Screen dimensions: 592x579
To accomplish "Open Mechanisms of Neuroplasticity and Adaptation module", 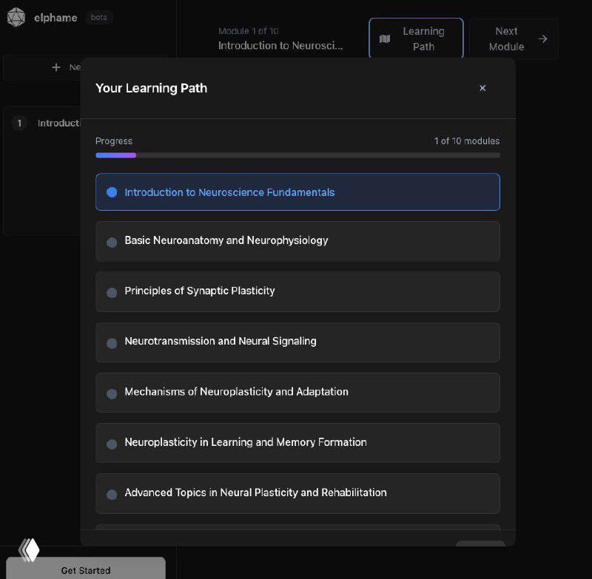I will tap(297, 392).
